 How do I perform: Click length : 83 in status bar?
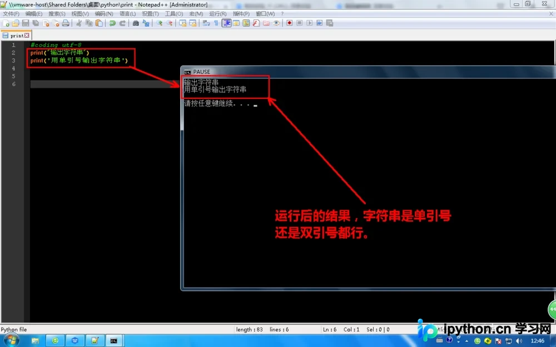click(249, 329)
